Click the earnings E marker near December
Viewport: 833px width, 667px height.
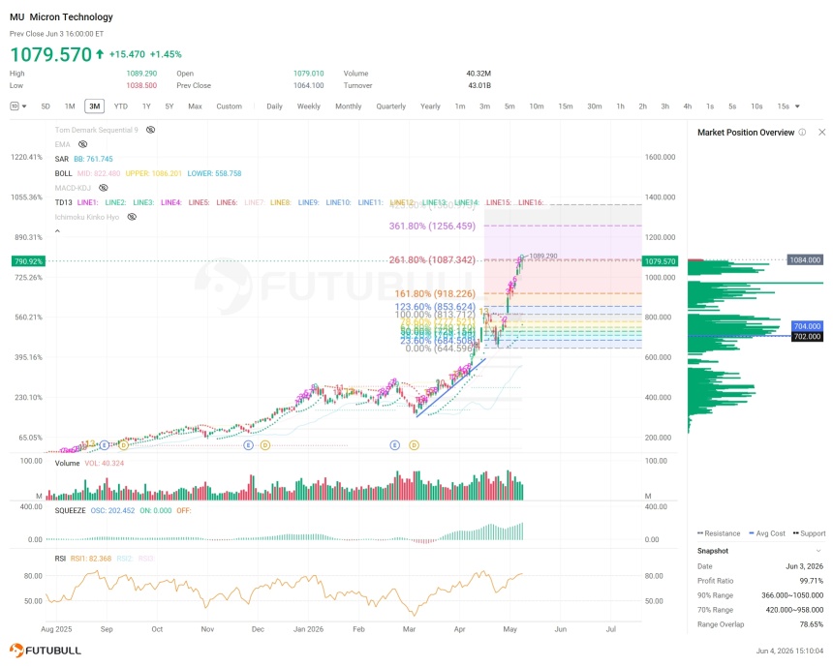click(248, 445)
